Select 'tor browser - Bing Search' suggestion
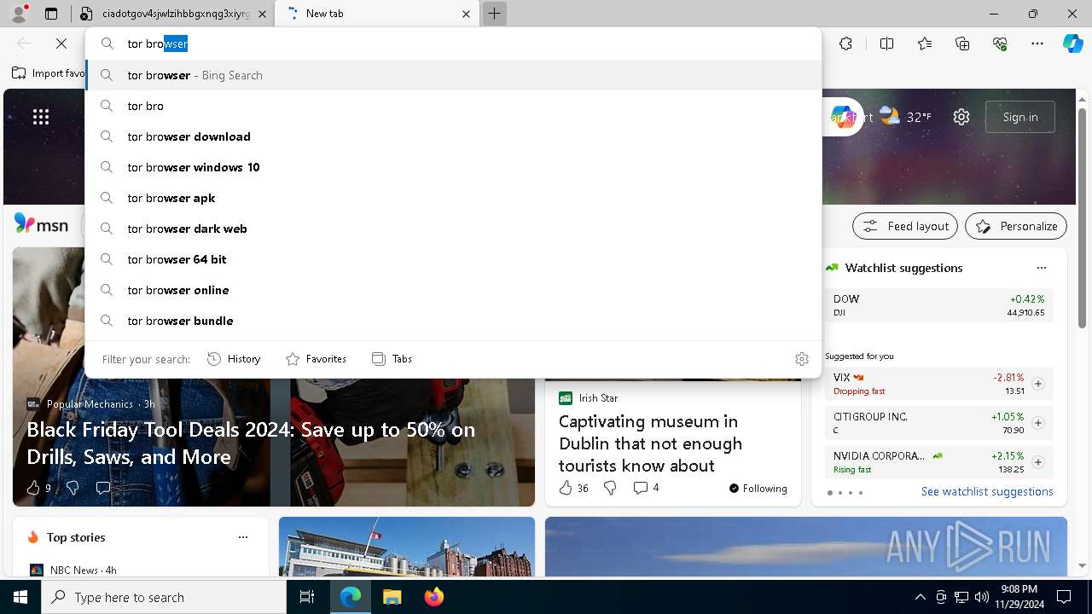 pyautogui.click(x=453, y=75)
